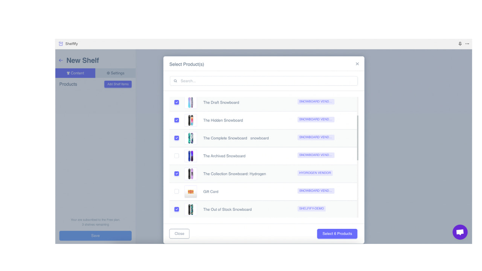
Task: Switch to the Settings tab
Action: [x=115, y=73]
